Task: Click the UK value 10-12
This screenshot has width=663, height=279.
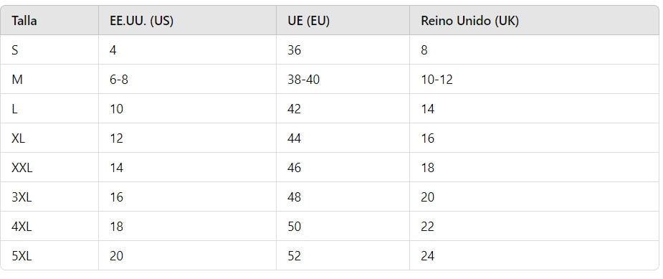Action: click(437, 79)
